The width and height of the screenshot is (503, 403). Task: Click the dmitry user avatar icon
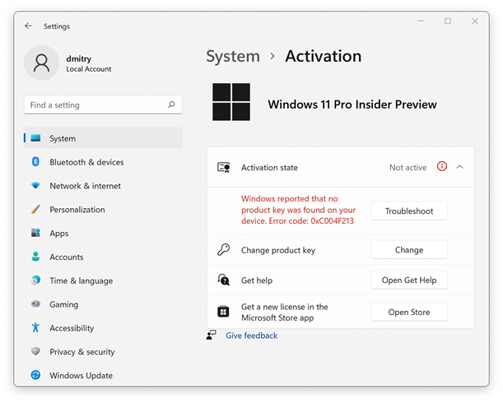pos(41,63)
